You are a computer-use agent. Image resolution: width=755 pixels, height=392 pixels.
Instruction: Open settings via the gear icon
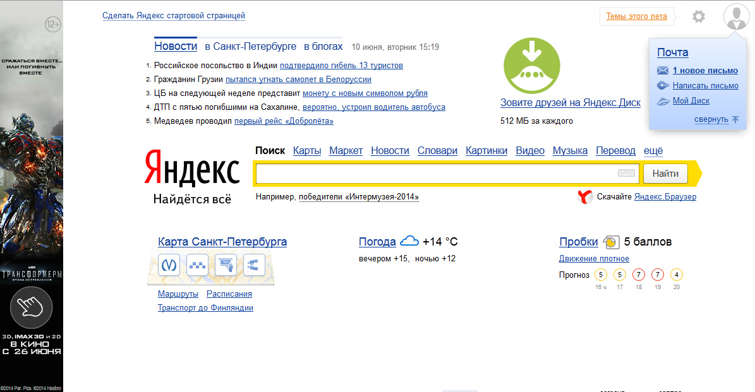tap(698, 16)
